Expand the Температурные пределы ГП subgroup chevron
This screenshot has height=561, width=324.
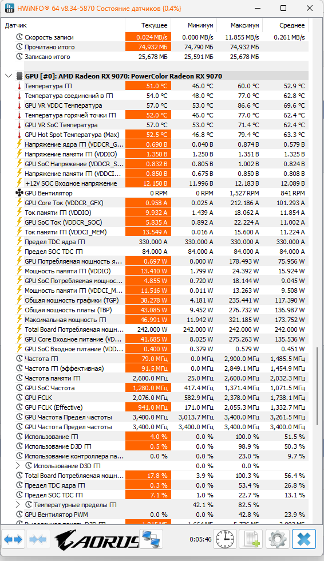[x=18, y=505]
